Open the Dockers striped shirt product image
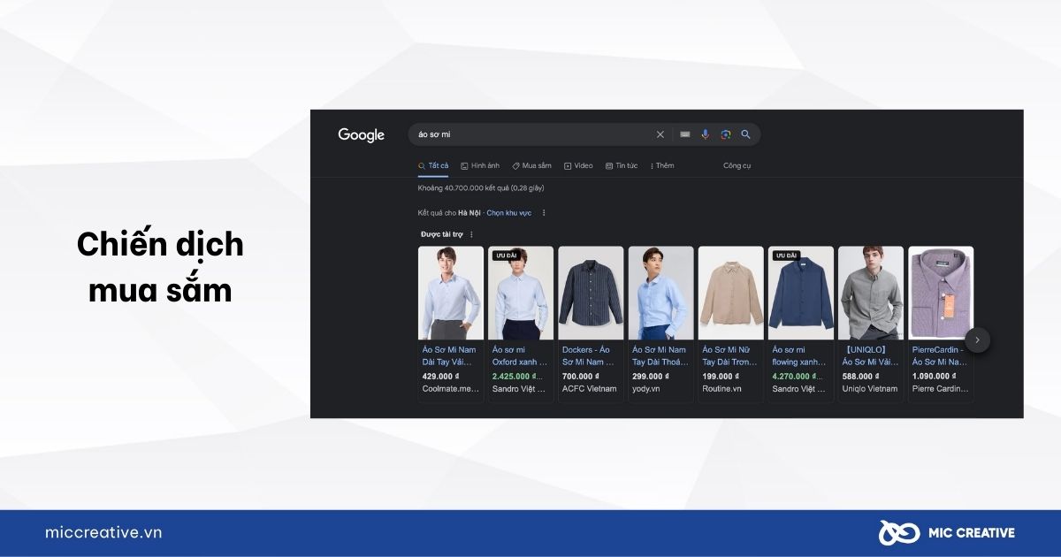This screenshot has width=1061, height=557. pyautogui.click(x=591, y=293)
